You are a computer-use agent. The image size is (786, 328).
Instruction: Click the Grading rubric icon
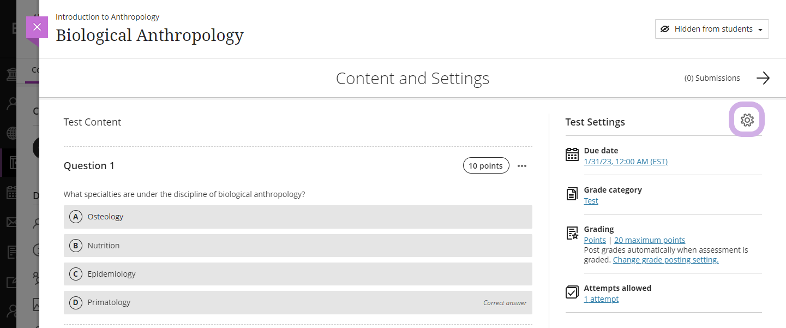pyautogui.click(x=572, y=233)
